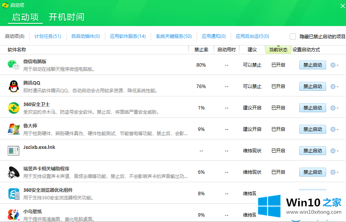Select the 瑞昱声卡相关辅助程序 name text
Image resolution: width=346 pixels, height=222 pixels.
46,168
